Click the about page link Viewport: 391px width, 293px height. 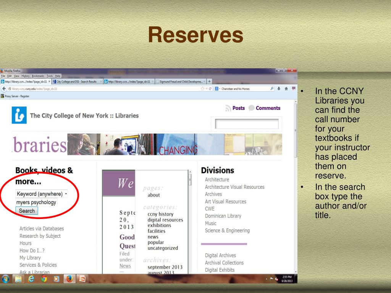(x=153, y=195)
